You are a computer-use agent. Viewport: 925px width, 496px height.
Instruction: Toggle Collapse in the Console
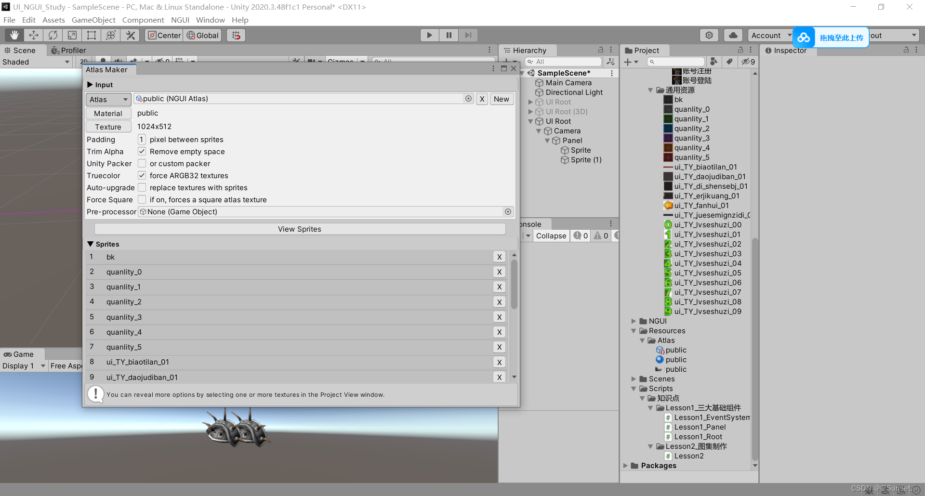(551, 236)
